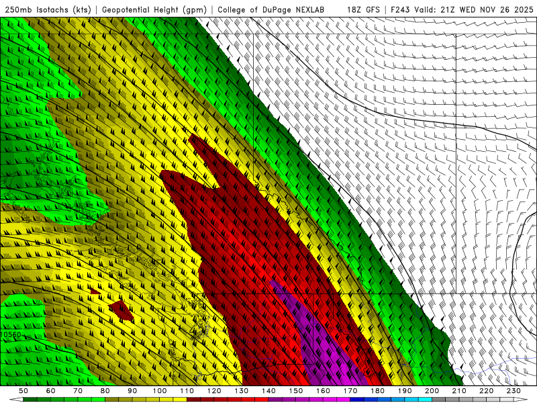Click the '150' value on the color scale
Screen dimensions: 537x403
click(x=295, y=391)
